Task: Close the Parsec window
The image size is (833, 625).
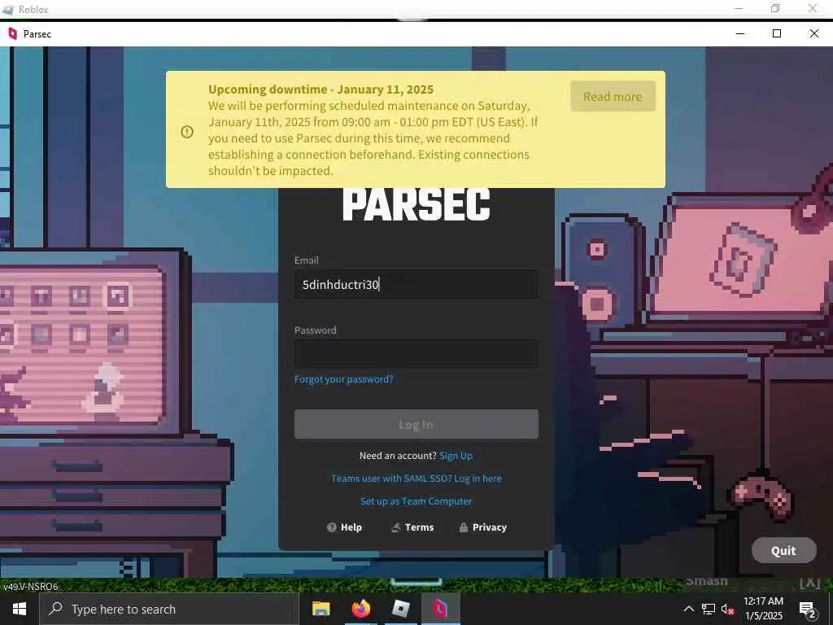Action: tap(813, 33)
